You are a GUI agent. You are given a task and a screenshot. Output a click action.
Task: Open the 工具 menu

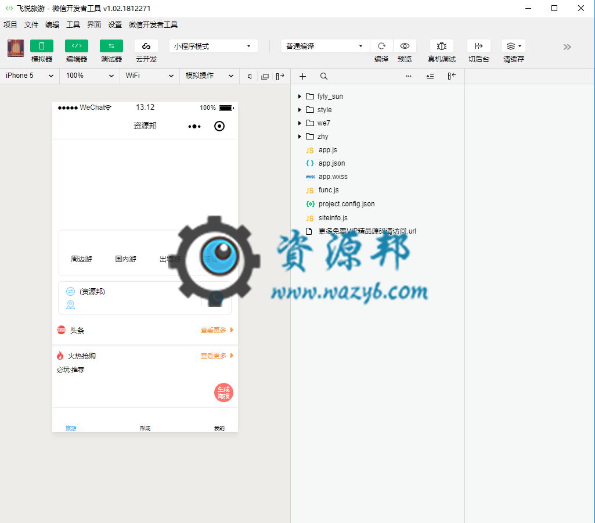pyautogui.click(x=73, y=24)
